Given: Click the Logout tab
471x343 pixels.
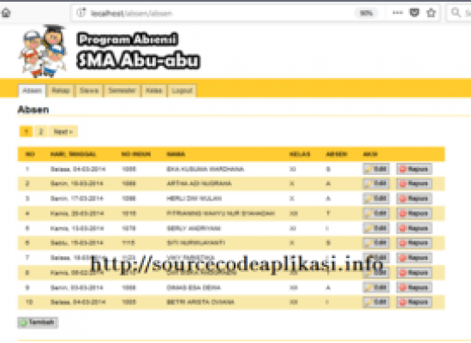Looking at the screenshot, I should (182, 91).
